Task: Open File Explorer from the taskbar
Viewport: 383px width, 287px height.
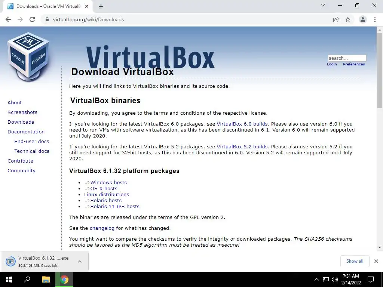Action: tap(46, 280)
